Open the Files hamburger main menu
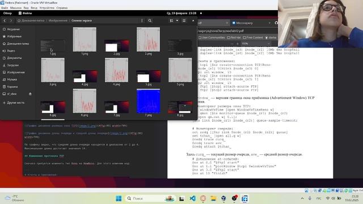 [184, 20]
